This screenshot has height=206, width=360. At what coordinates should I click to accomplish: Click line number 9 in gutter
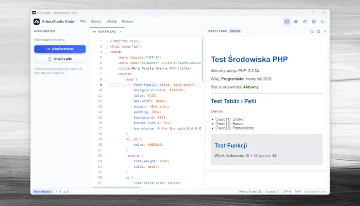(100, 85)
